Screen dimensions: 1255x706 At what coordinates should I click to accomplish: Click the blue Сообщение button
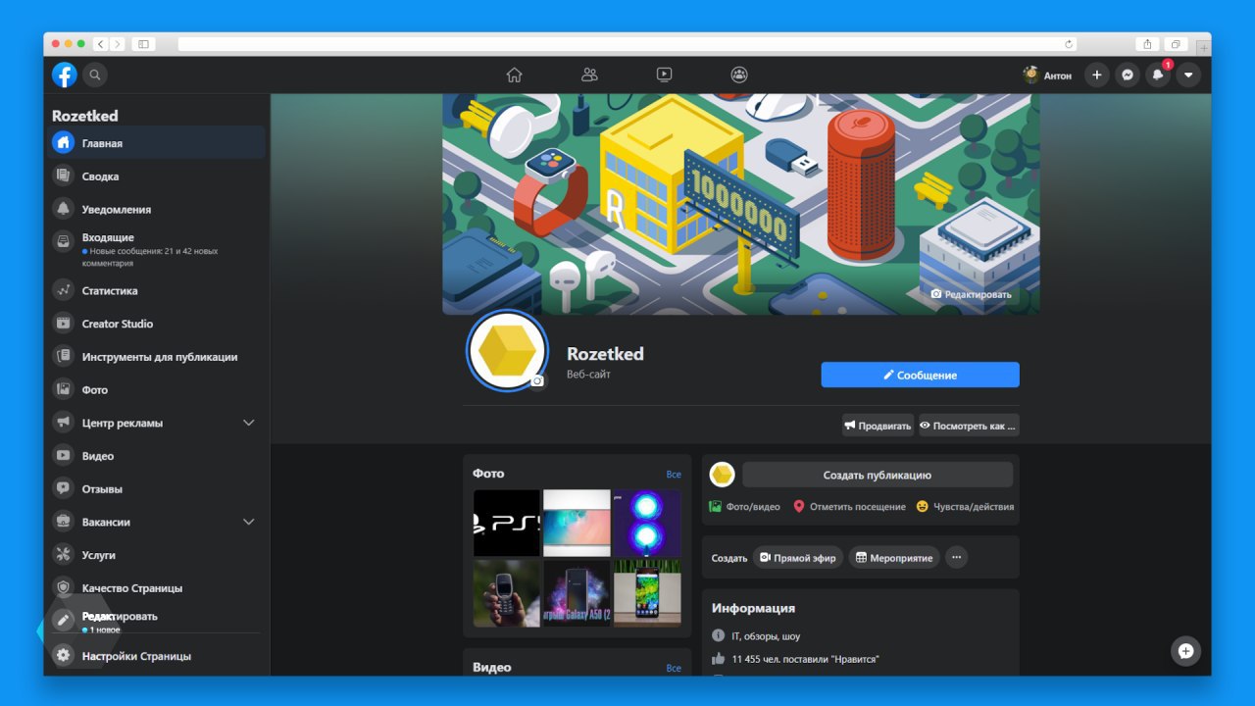point(920,375)
